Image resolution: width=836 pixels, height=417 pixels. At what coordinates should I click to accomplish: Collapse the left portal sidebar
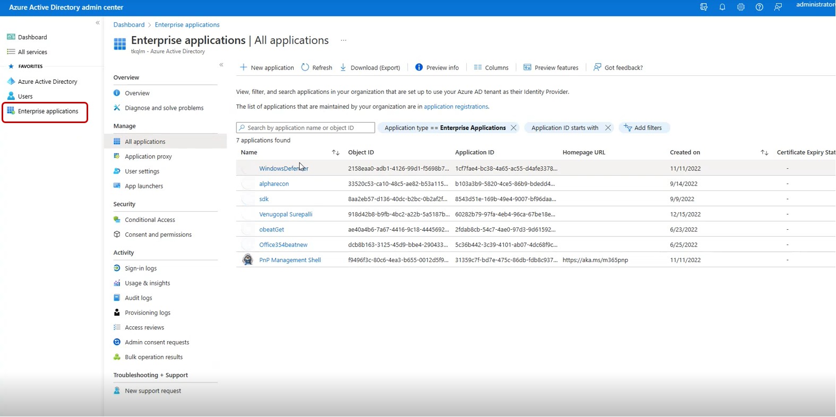click(98, 23)
